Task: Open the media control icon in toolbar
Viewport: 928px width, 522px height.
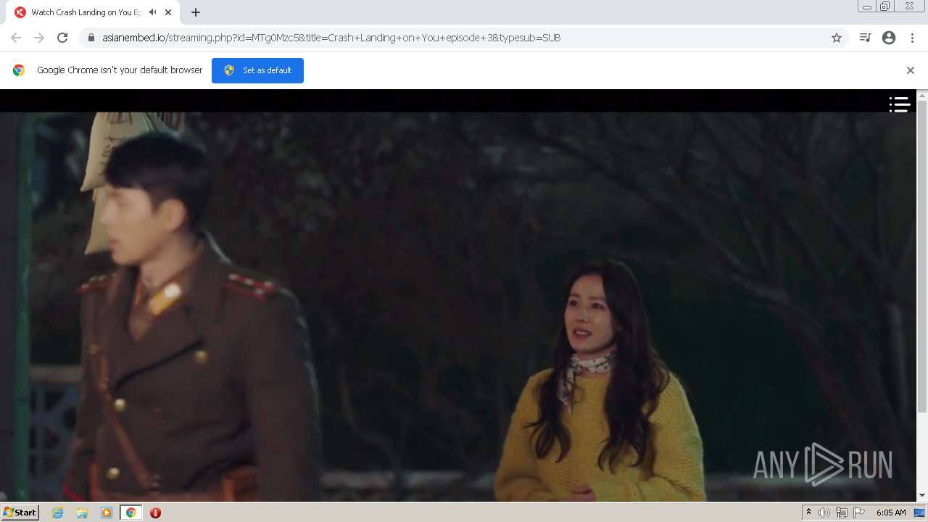Action: coord(865,38)
